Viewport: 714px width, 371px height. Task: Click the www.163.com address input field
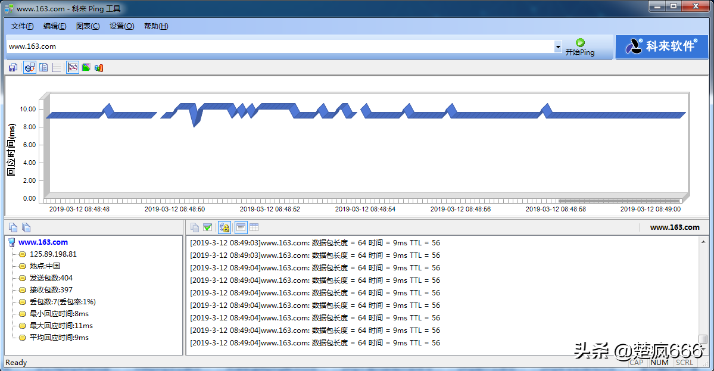(280, 46)
